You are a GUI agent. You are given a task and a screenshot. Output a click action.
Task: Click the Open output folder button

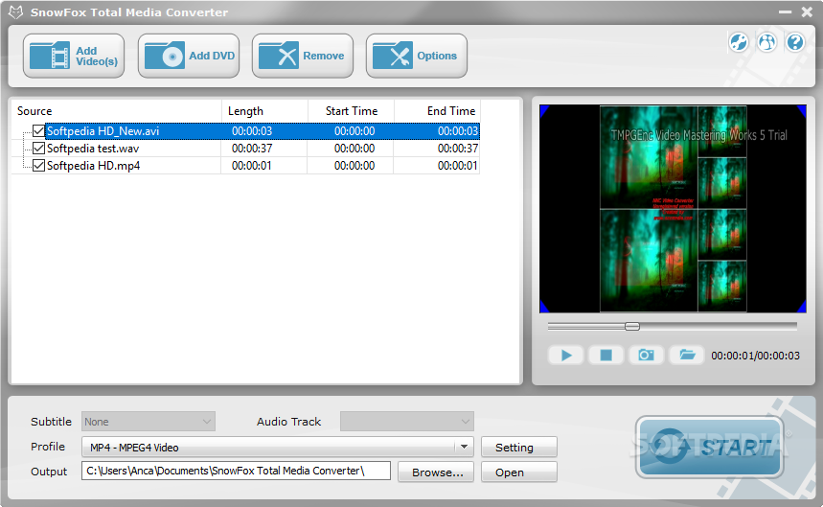(x=518, y=472)
